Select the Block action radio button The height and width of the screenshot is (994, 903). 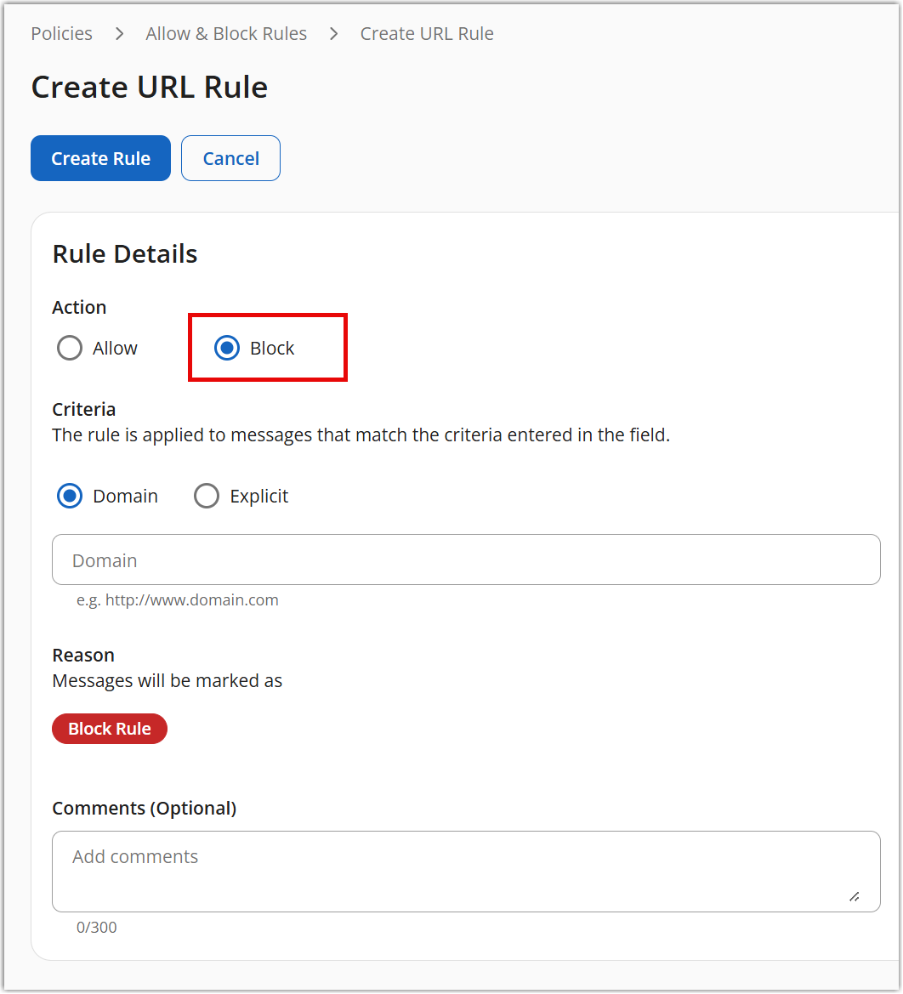[x=227, y=349]
